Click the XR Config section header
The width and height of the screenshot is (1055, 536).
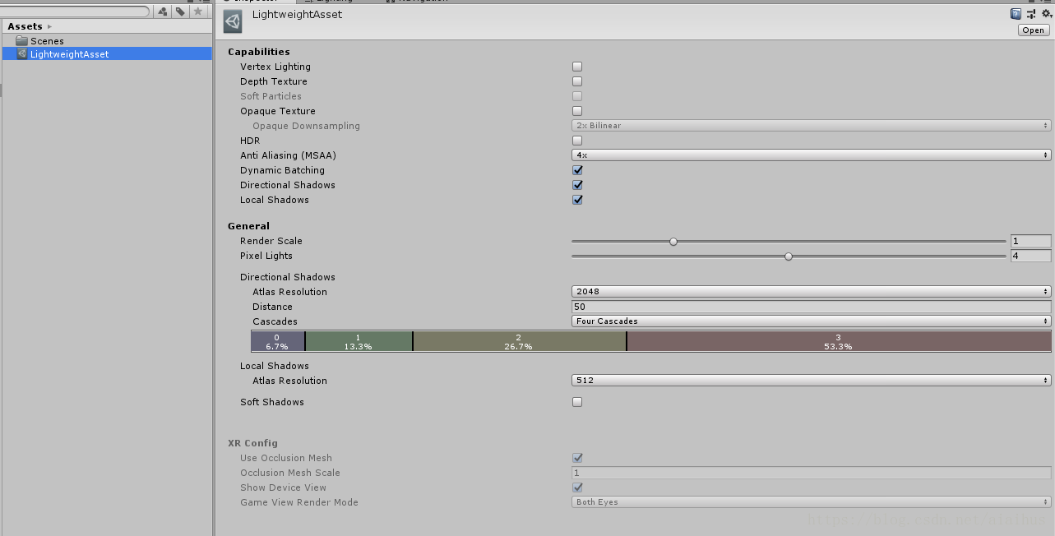(x=252, y=443)
